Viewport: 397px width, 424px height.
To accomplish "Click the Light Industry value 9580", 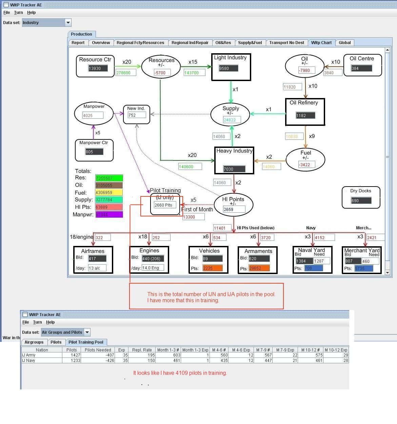I will pyautogui.click(x=229, y=68).
